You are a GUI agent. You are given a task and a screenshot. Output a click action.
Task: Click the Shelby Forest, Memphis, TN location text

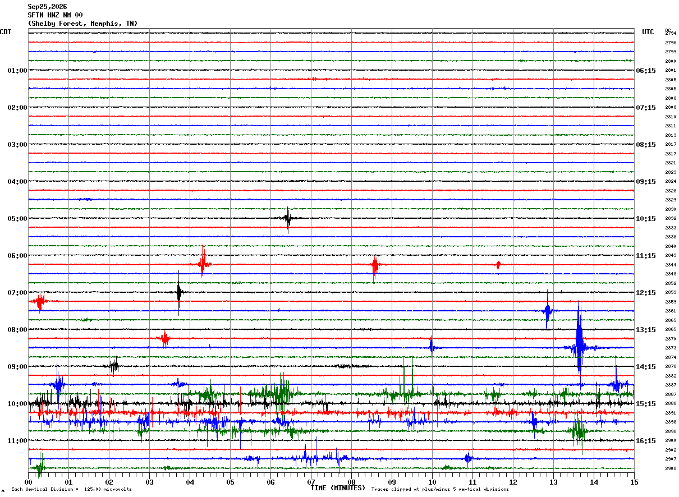coord(82,24)
